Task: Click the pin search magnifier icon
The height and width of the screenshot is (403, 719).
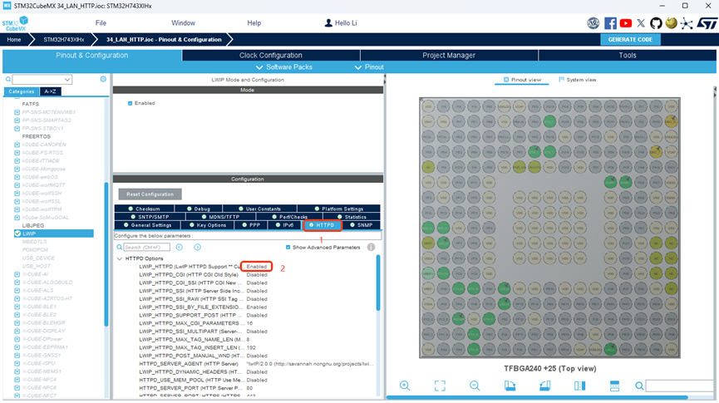Action: [639, 386]
